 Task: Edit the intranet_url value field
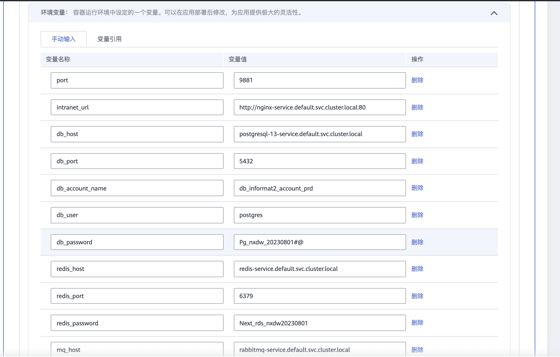(320, 107)
